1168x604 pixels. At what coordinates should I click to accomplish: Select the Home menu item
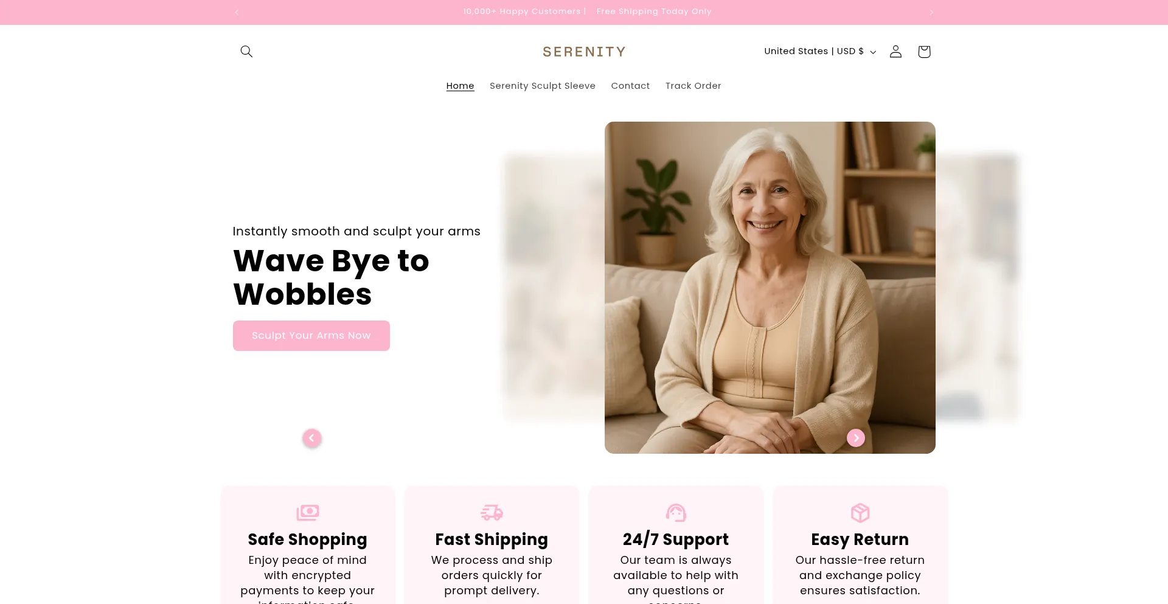tap(460, 86)
